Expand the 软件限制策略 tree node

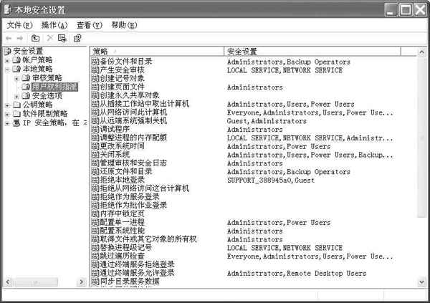tap(7, 115)
